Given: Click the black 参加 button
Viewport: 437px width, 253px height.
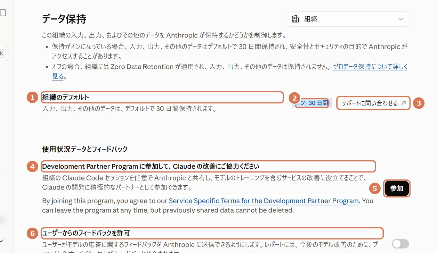Looking at the screenshot, I should tap(397, 189).
